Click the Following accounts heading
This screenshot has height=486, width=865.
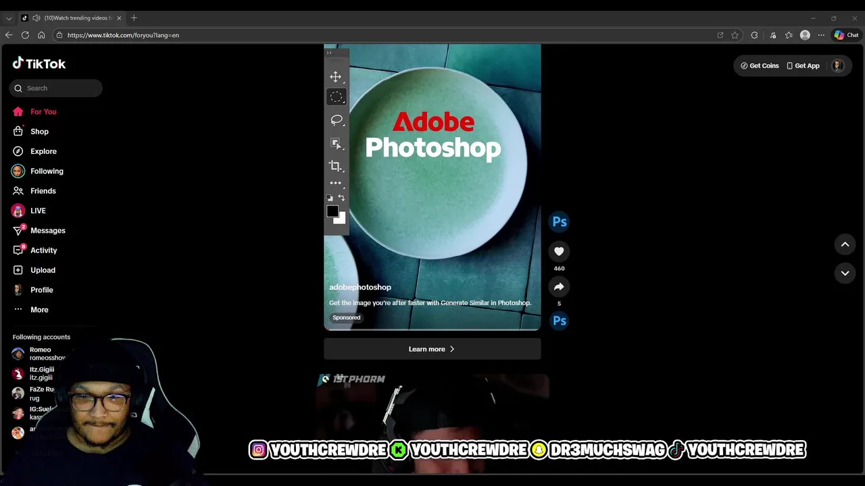pyautogui.click(x=41, y=337)
